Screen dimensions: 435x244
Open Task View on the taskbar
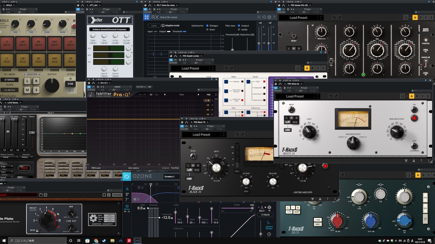(79, 241)
